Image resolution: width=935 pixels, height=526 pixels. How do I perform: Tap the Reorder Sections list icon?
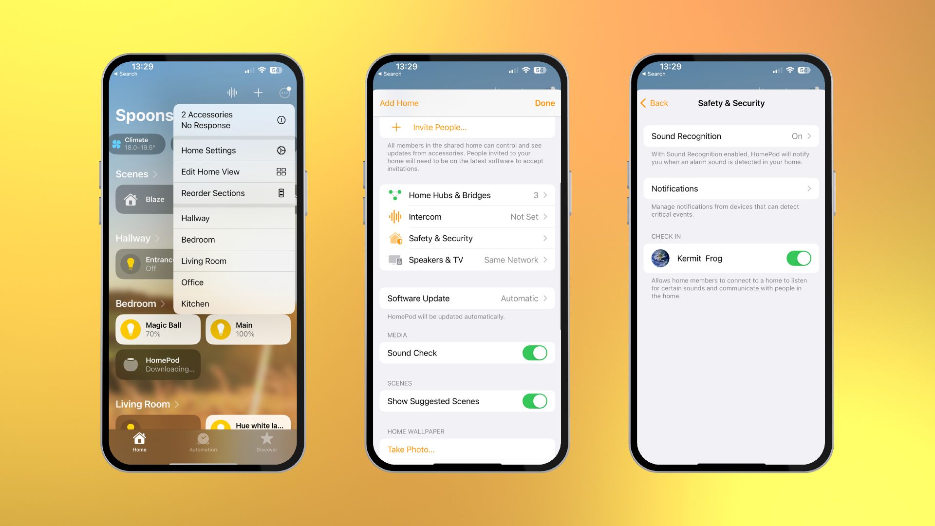point(280,193)
